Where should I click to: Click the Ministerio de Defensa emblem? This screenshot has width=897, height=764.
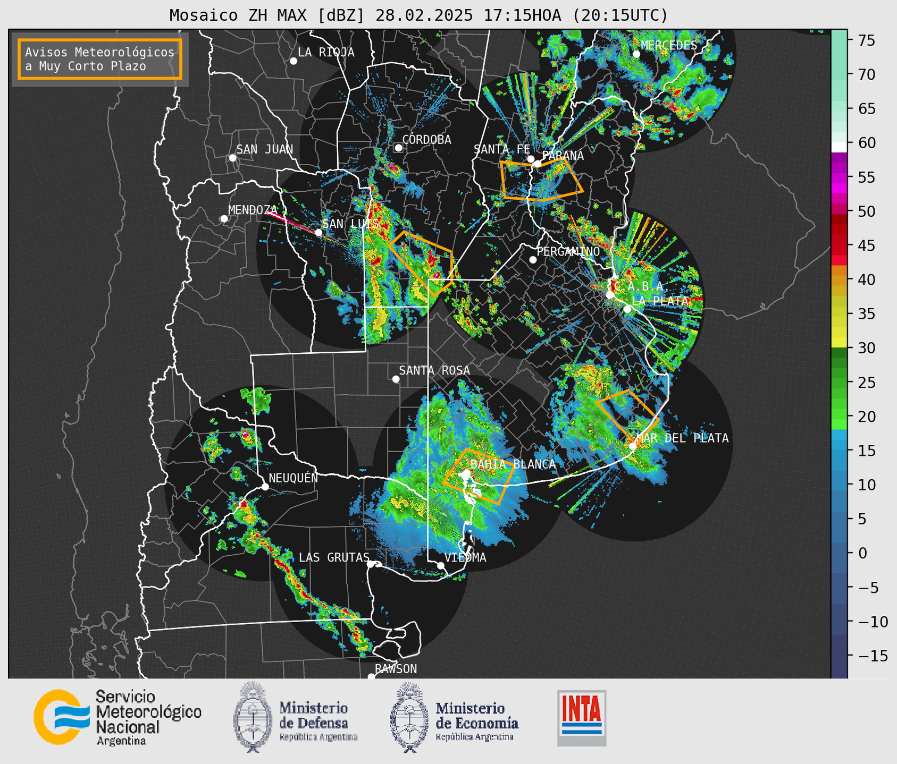pyautogui.click(x=253, y=717)
